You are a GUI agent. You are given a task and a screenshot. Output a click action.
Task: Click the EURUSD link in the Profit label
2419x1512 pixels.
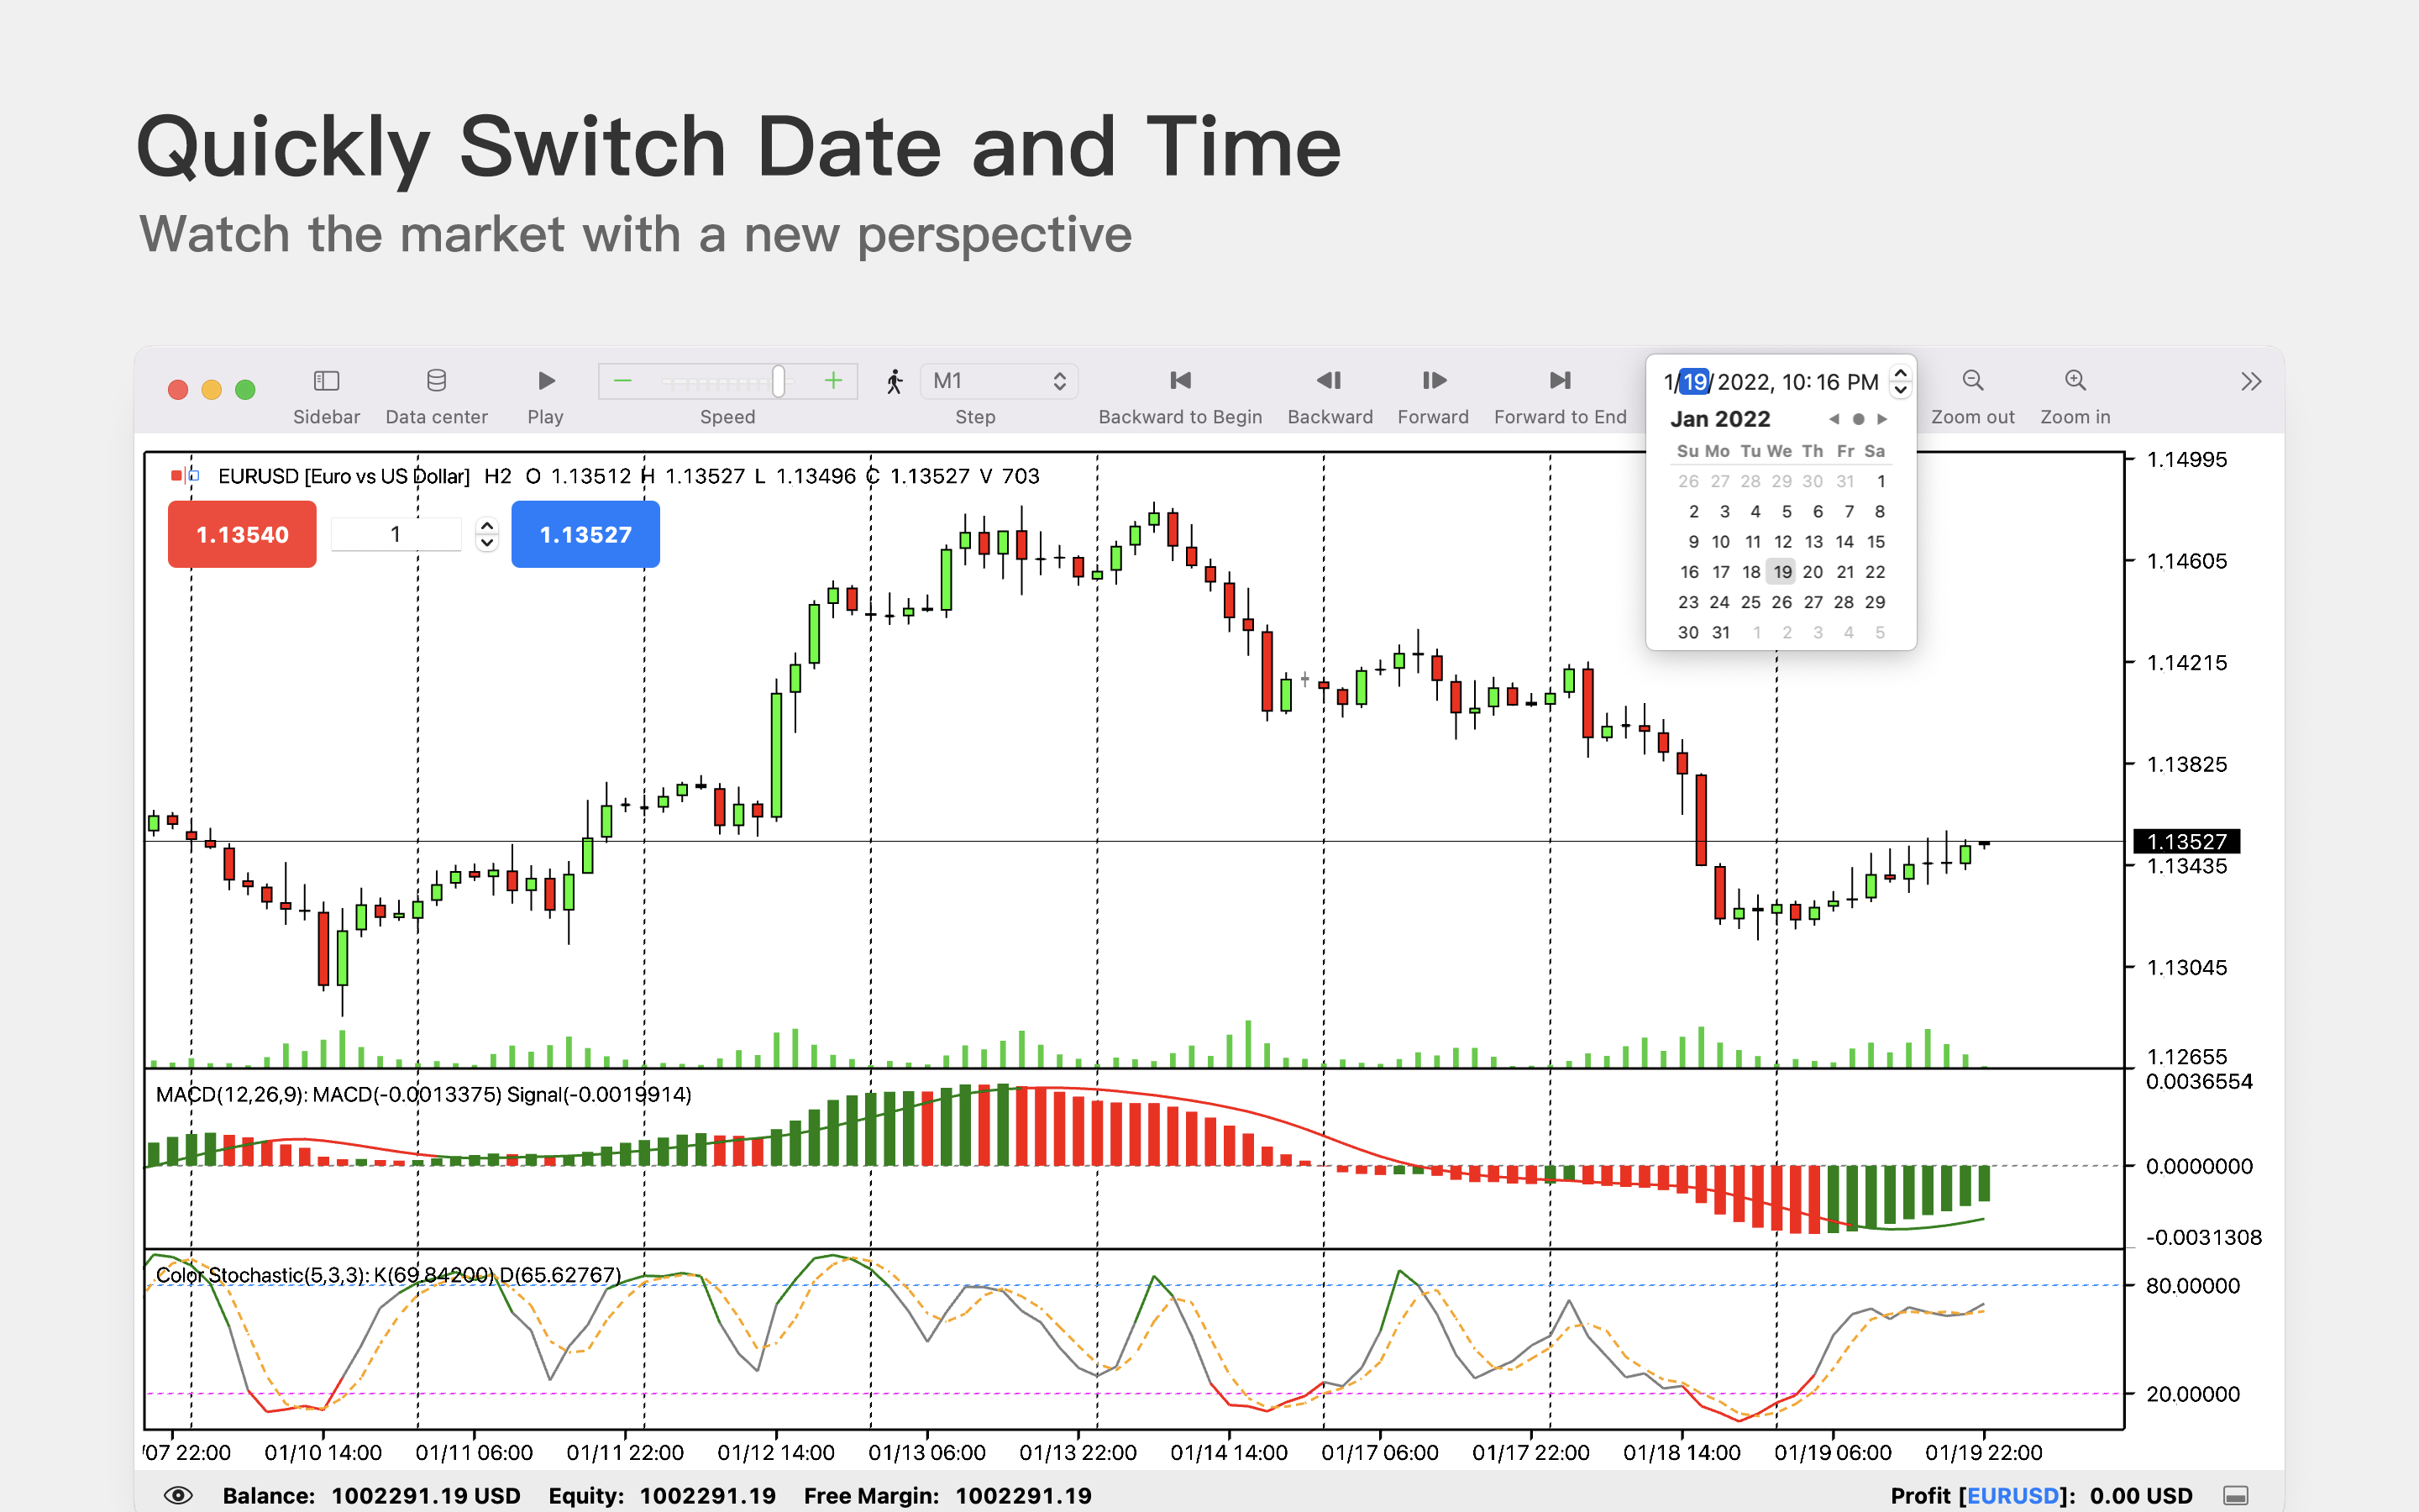(2012, 1495)
